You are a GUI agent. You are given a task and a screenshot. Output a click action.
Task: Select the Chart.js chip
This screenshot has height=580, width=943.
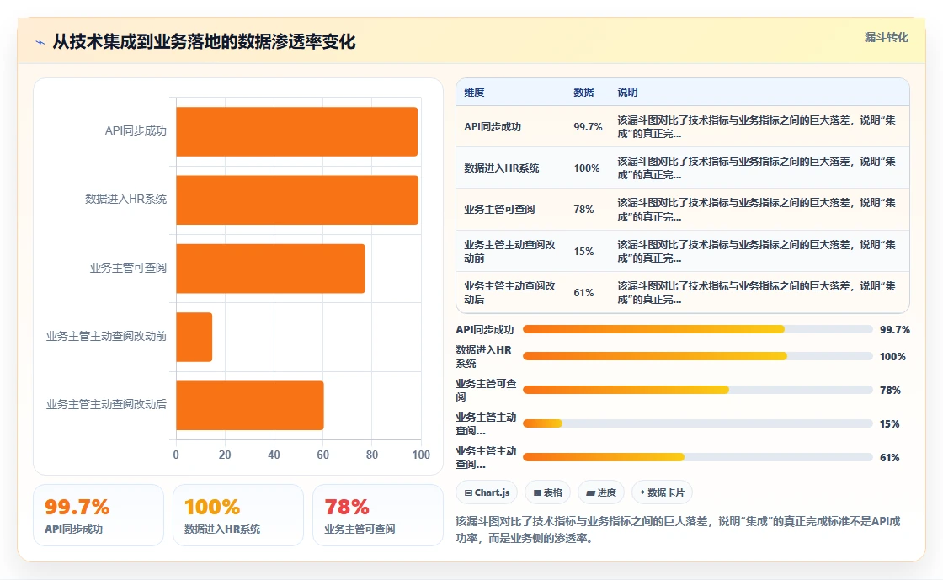[487, 492]
